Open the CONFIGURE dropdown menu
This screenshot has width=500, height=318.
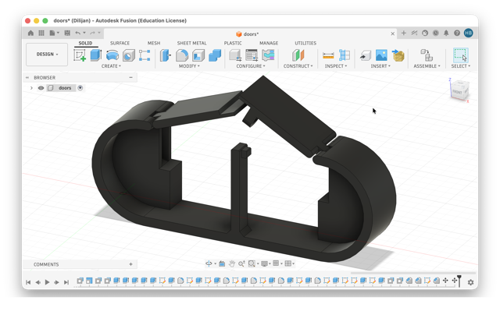[x=251, y=66]
